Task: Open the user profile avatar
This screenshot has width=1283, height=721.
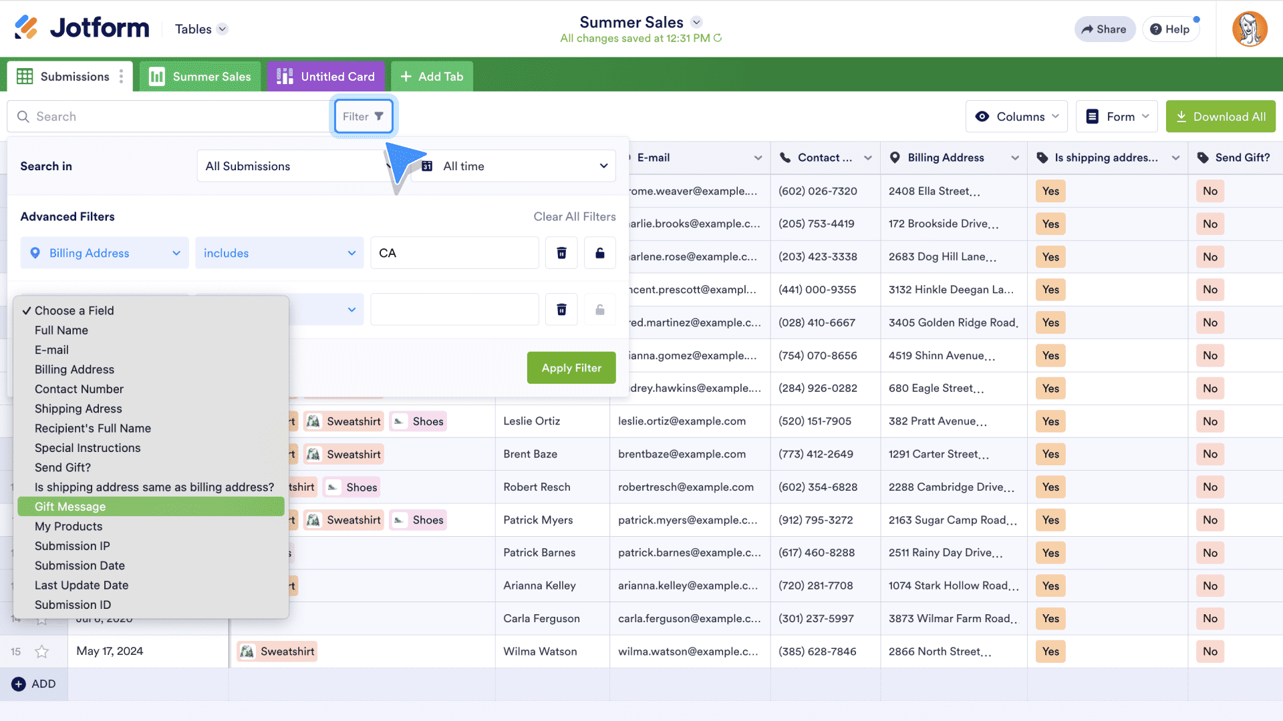Action: [1249, 29]
